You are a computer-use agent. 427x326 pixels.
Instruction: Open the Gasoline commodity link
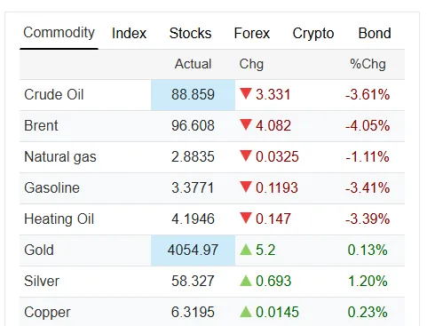coord(51,187)
